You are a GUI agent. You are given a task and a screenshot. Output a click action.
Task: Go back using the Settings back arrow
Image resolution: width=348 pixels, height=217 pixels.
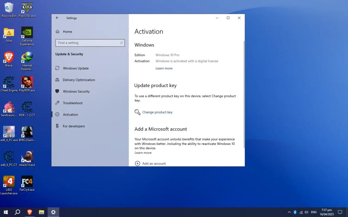pyautogui.click(x=57, y=18)
